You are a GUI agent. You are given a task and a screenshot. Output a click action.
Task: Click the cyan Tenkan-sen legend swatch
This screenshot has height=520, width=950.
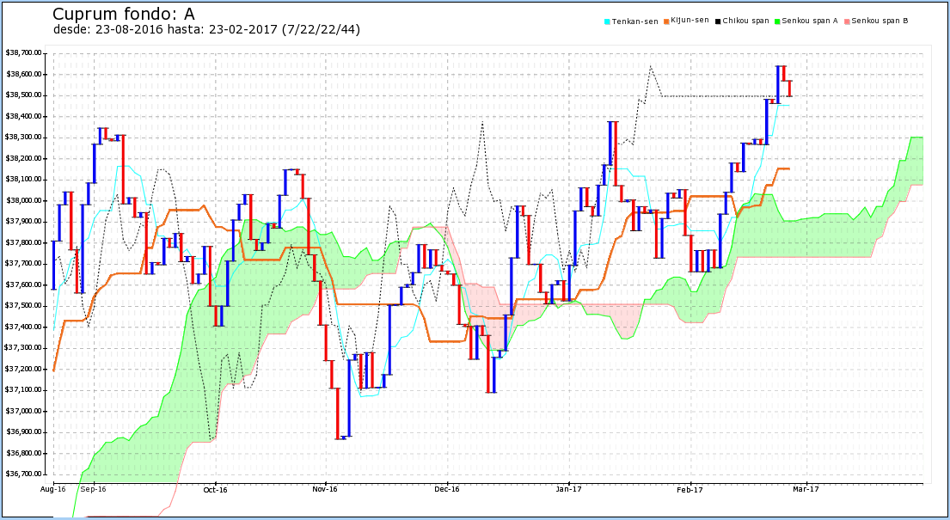[x=607, y=21]
